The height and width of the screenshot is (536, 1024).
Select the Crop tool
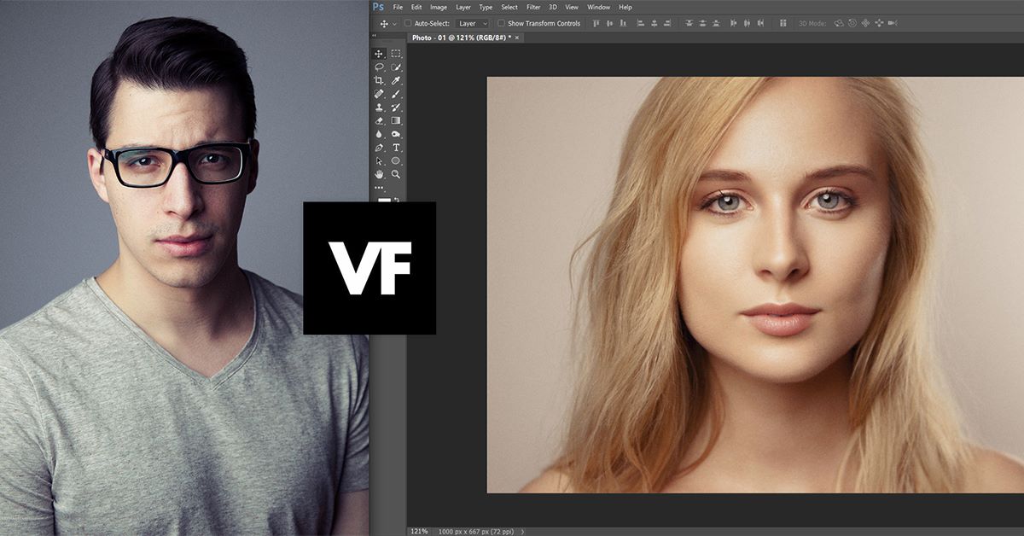point(379,80)
